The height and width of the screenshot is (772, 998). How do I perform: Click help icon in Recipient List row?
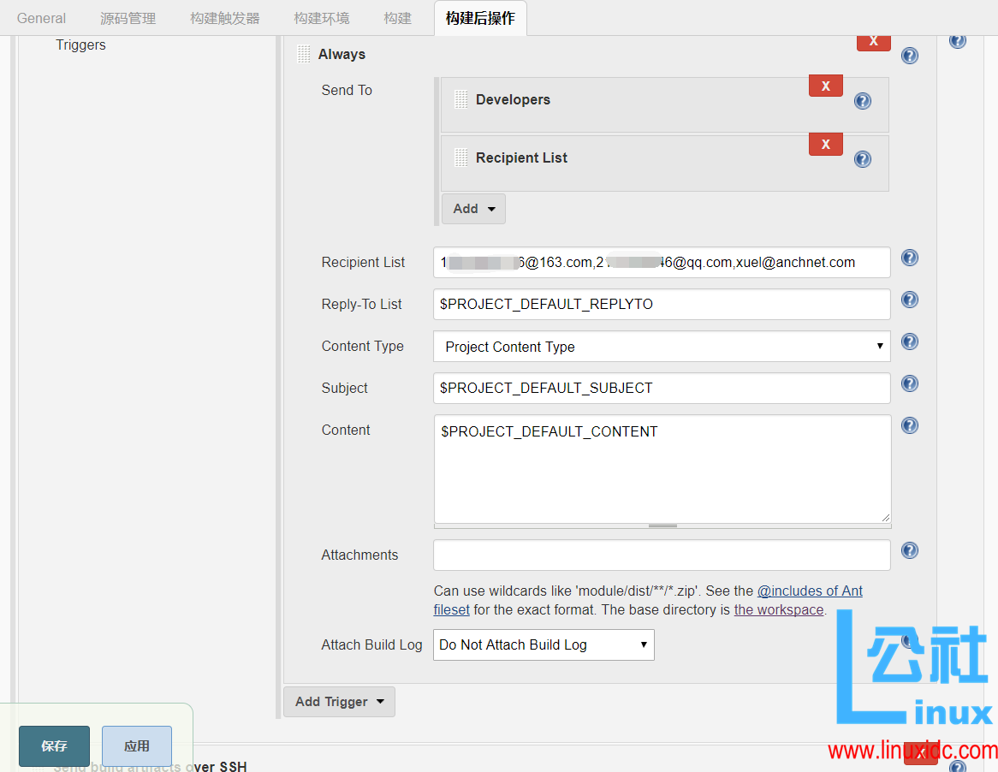863,159
